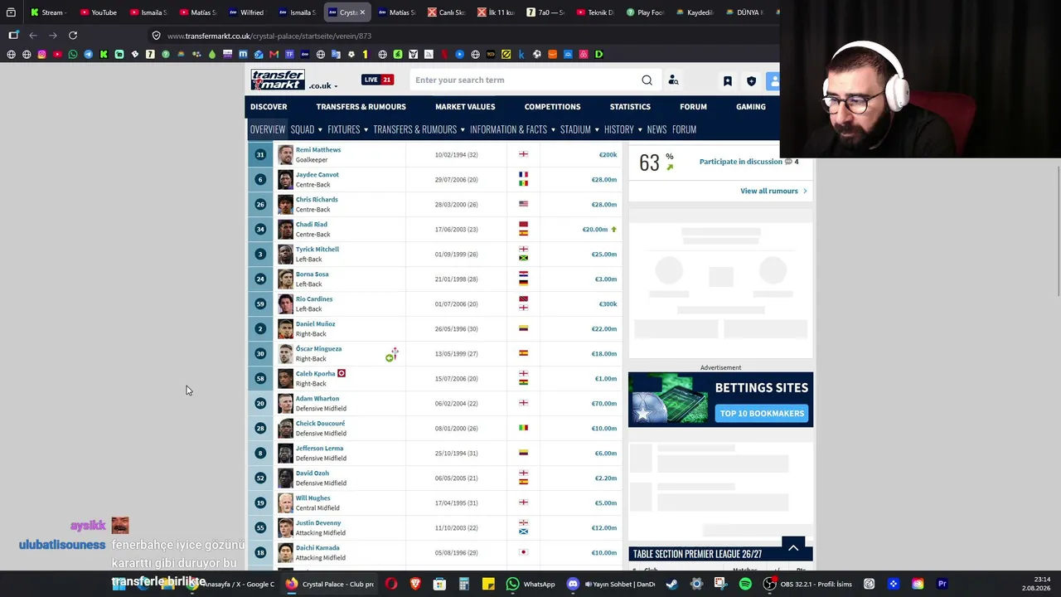Open the DISCOVER main menu
This screenshot has width=1061, height=597.
click(269, 107)
